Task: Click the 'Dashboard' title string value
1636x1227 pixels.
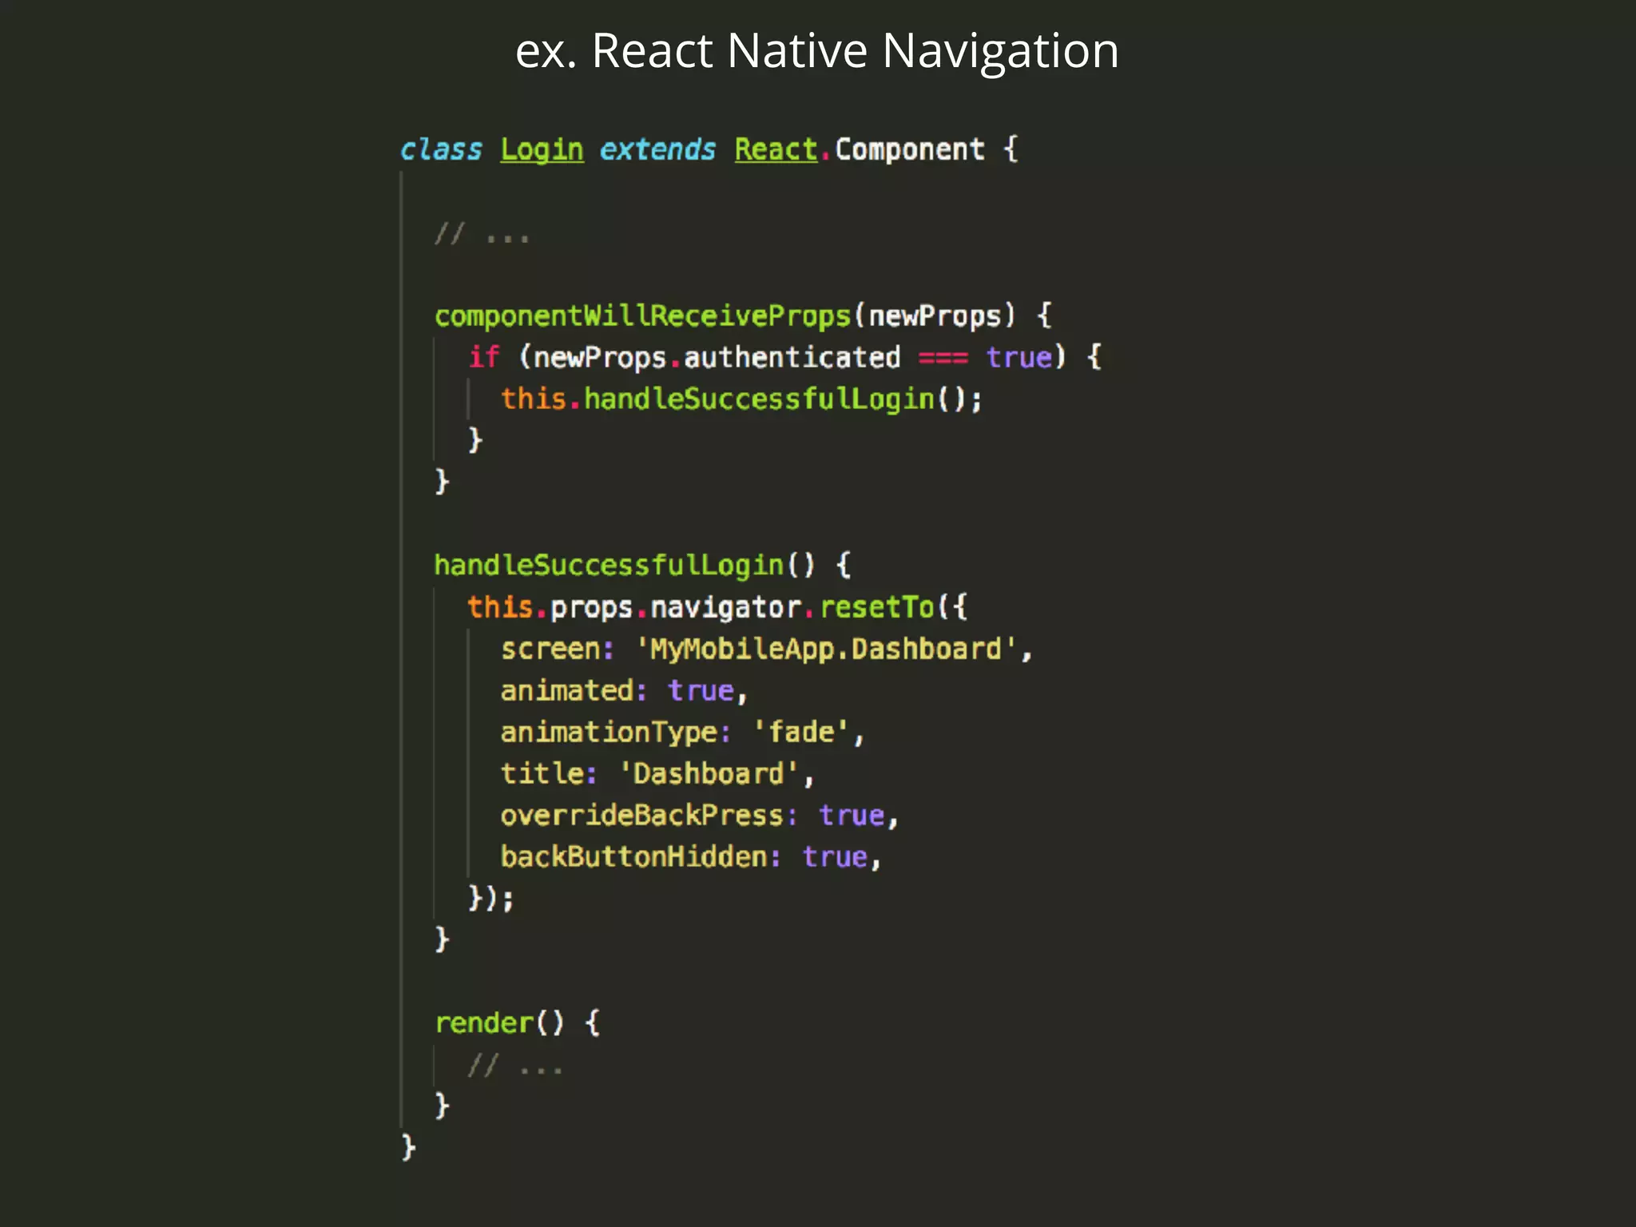Action: click(709, 773)
